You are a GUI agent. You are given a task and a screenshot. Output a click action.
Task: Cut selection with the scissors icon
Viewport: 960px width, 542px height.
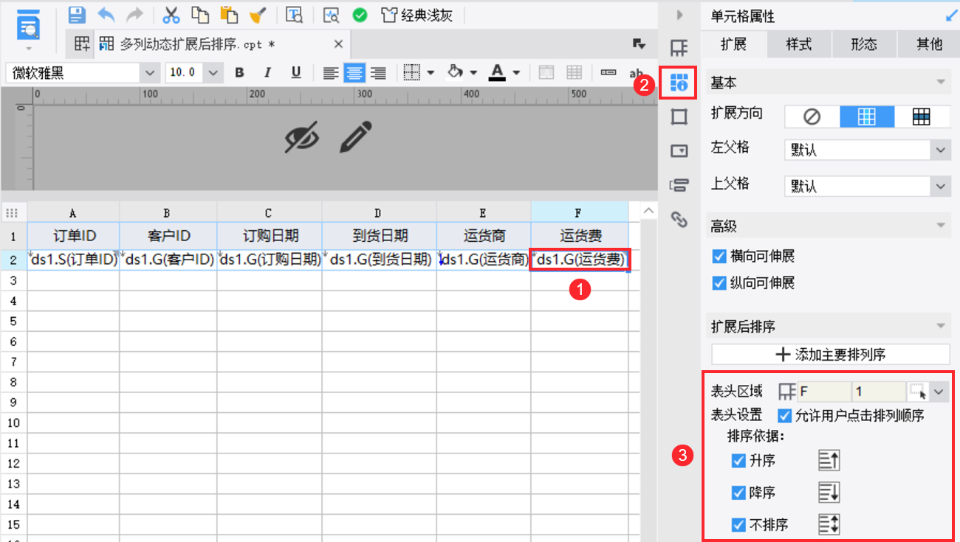click(171, 15)
